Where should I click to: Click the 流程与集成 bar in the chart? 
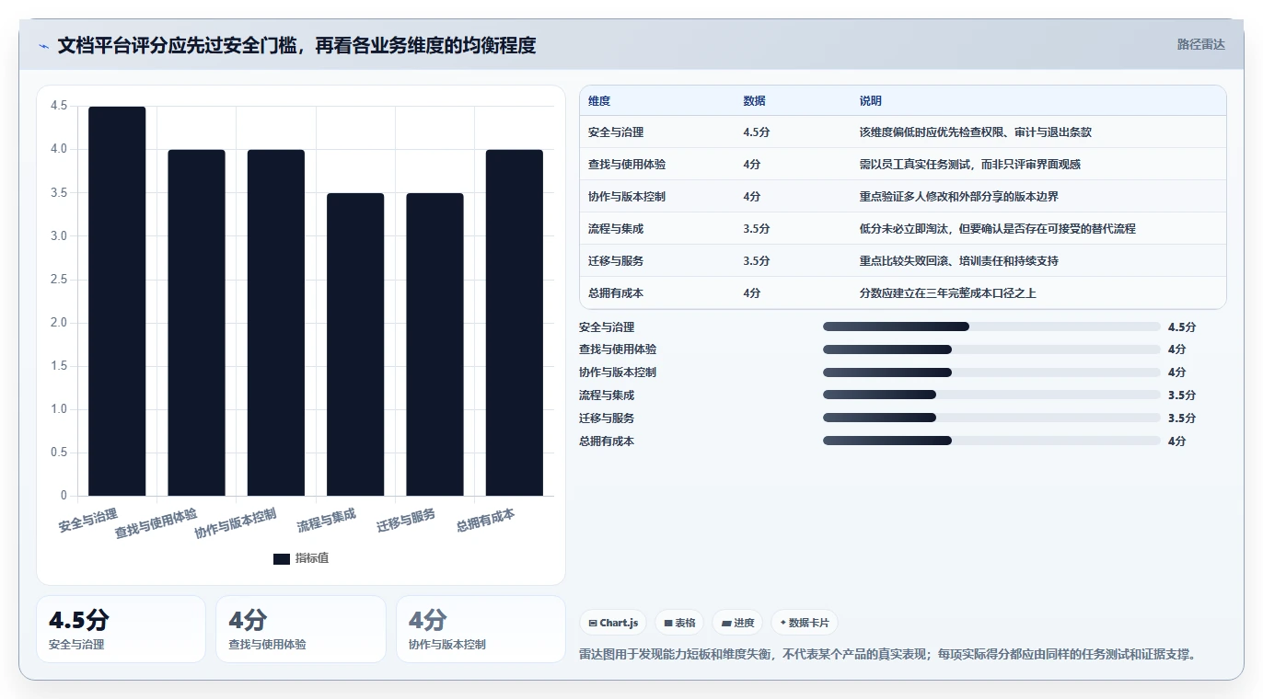pyautogui.click(x=355, y=344)
